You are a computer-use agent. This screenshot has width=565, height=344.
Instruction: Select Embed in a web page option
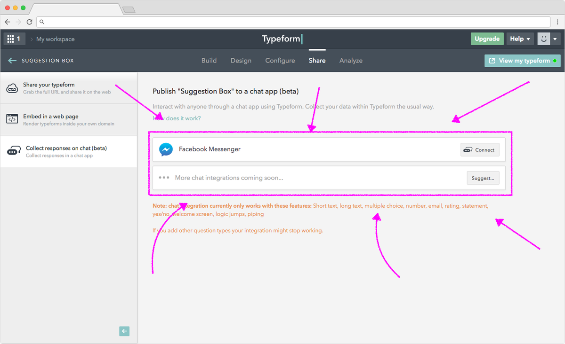[69, 120]
